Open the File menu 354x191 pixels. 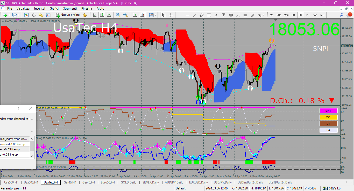(10, 8)
